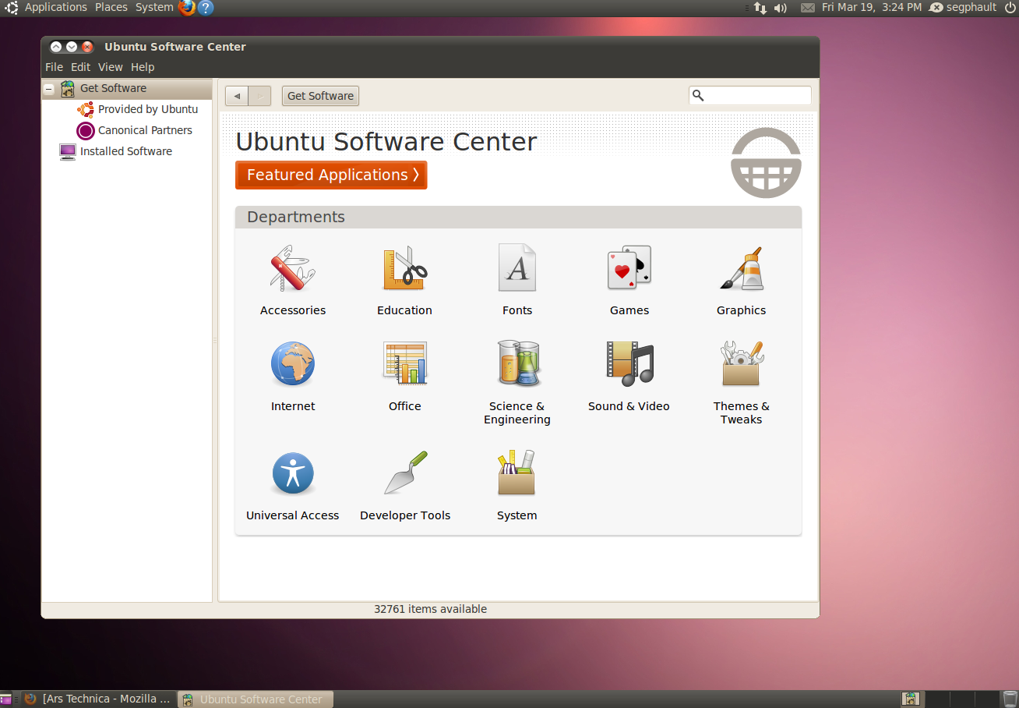Screen dimensions: 1019x708
Task: Click the date and time clock
Action: [x=872, y=7]
